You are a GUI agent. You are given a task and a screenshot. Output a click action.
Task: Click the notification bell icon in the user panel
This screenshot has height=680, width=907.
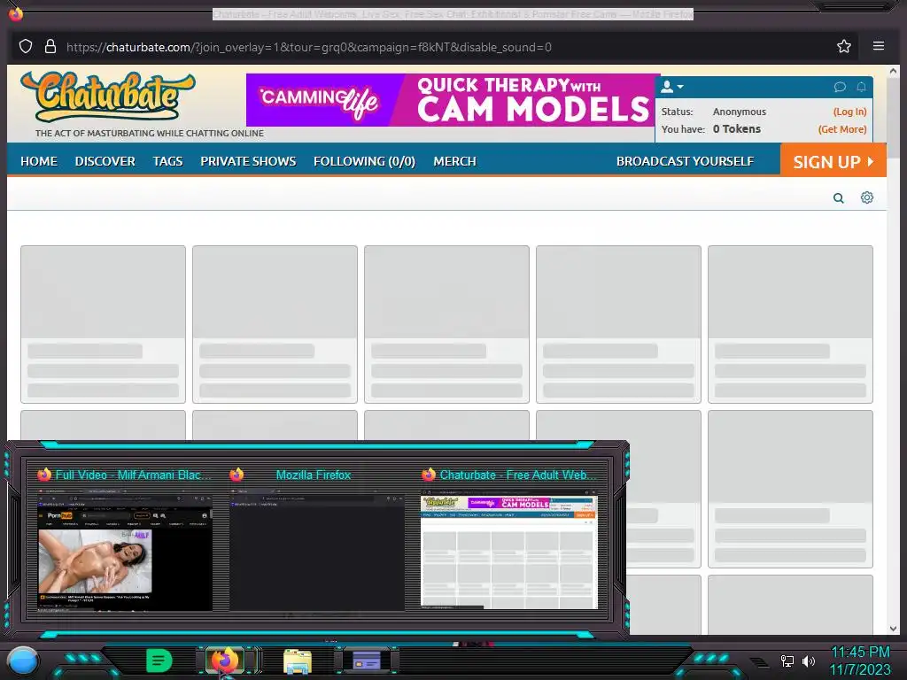coord(861,87)
